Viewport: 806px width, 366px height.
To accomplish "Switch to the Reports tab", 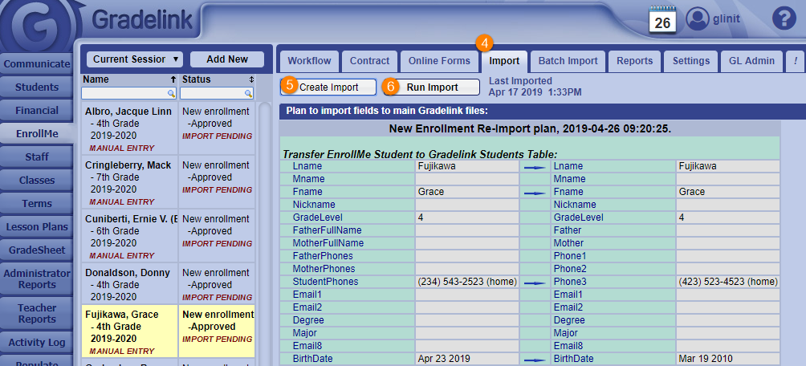I will pos(635,61).
